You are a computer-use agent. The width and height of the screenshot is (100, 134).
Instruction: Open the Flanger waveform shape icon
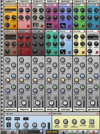coord(49,26)
